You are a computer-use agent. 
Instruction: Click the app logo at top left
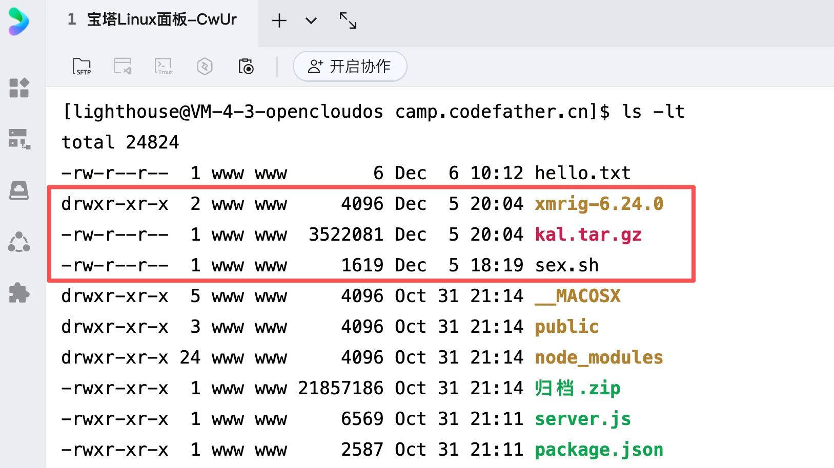tap(18, 22)
